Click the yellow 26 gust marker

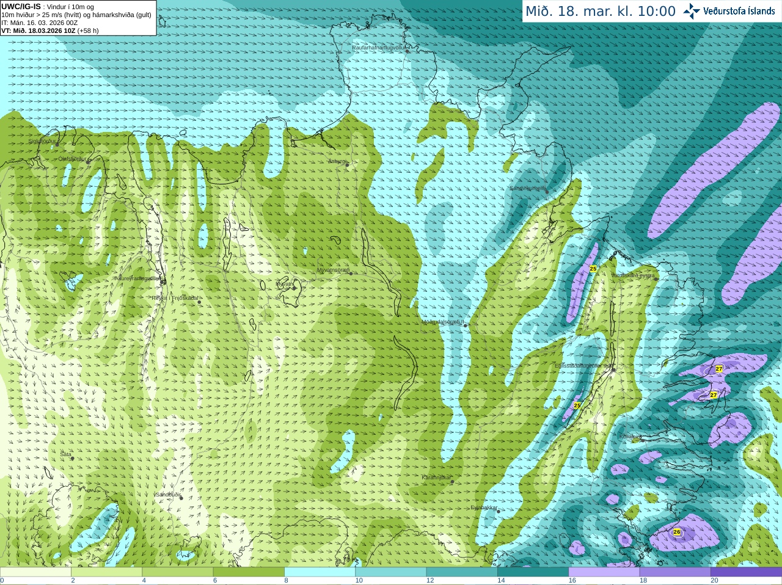point(677,532)
